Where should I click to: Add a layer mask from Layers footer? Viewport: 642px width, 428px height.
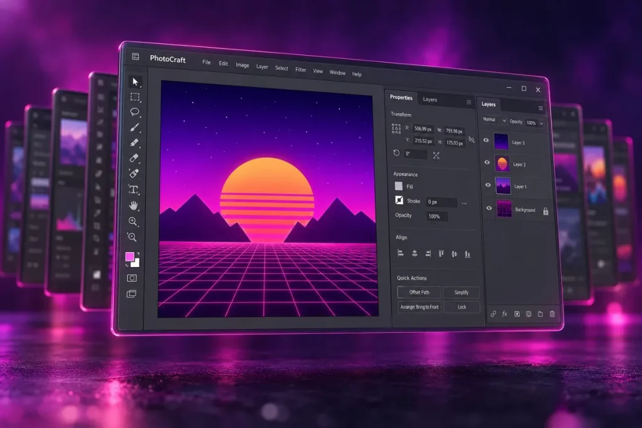pos(517,314)
